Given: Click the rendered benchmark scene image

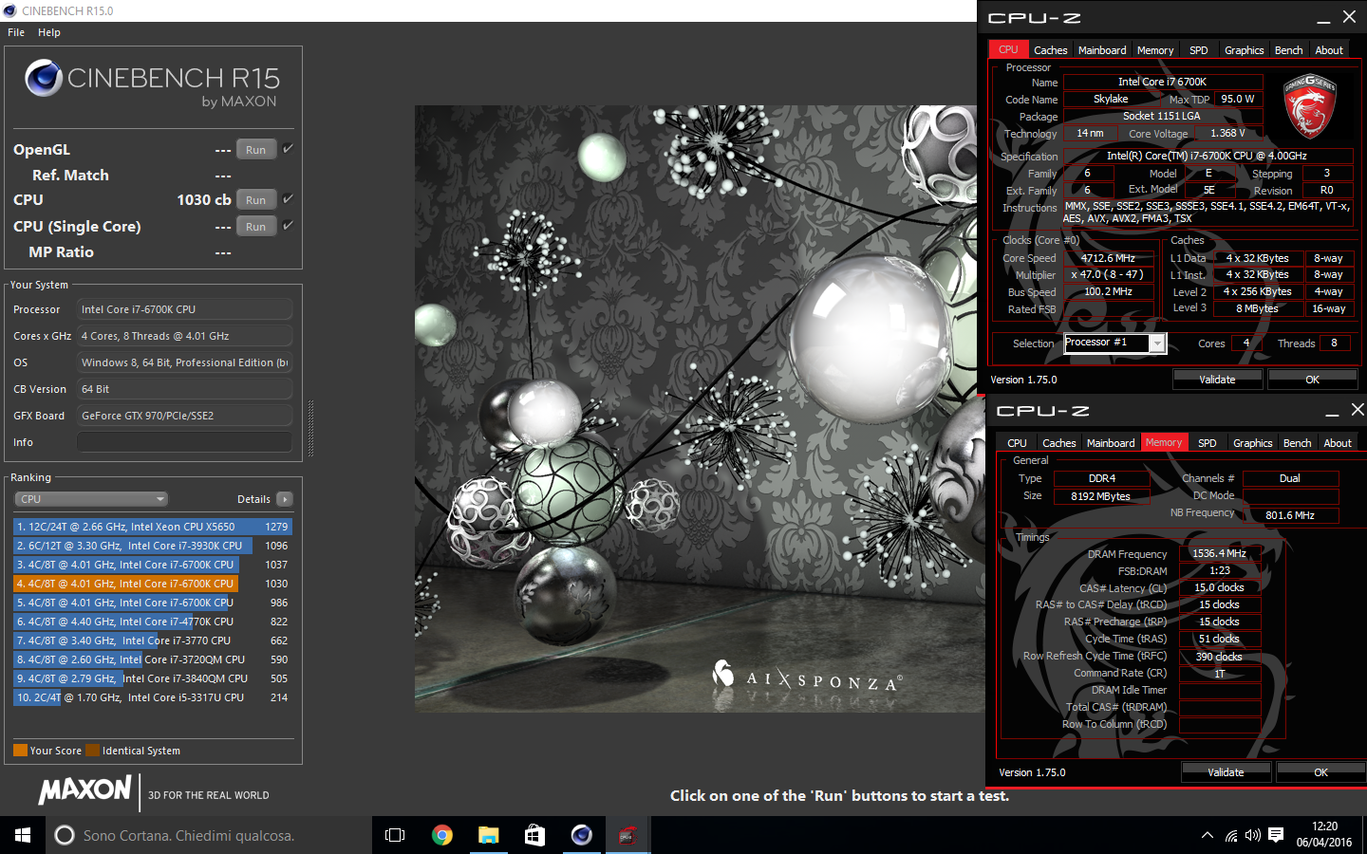Looking at the screenshot, I should [x=696, y=409].
